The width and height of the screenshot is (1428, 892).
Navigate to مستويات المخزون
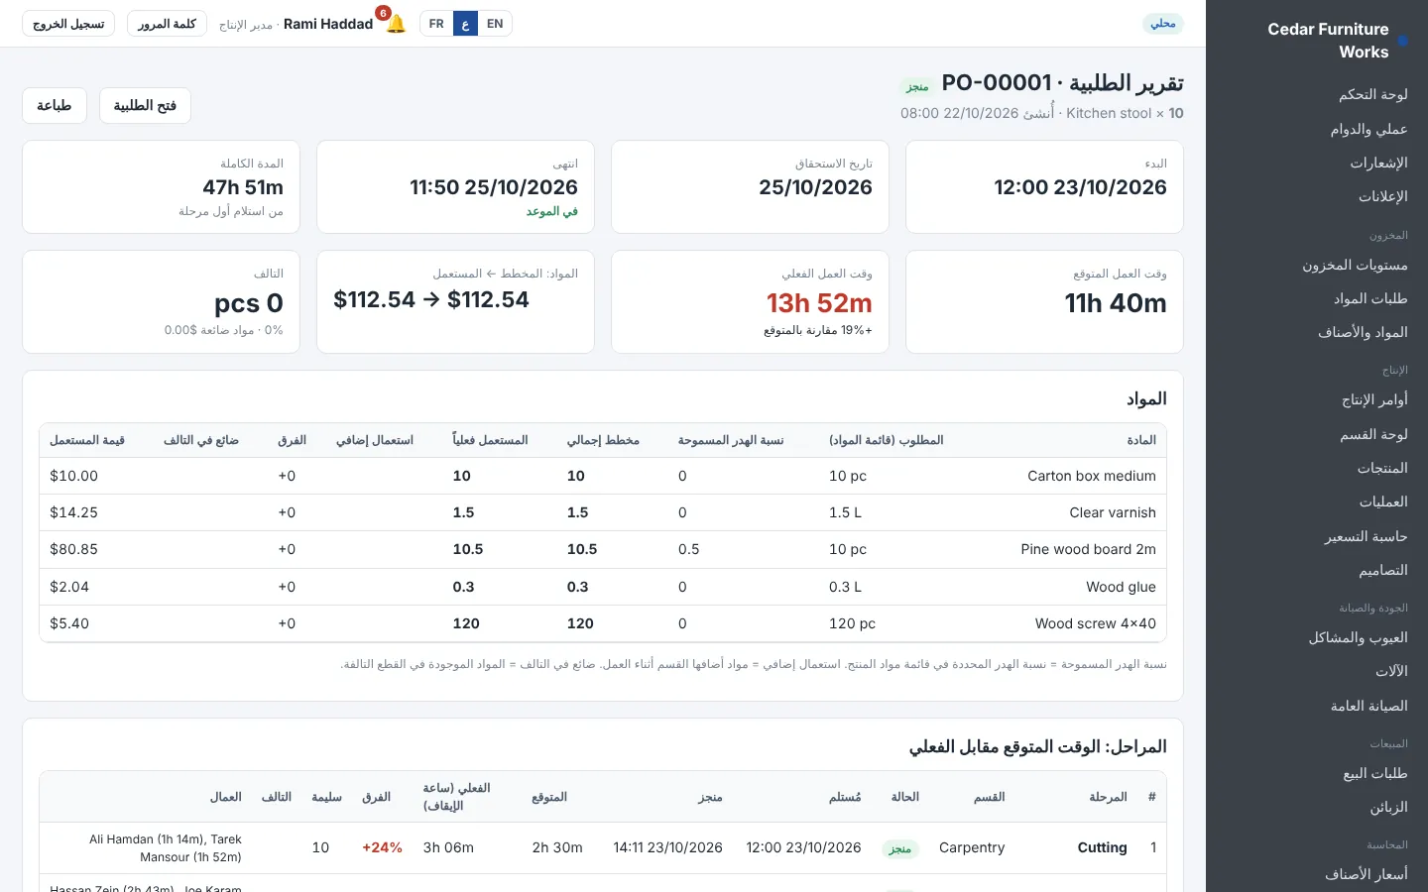(1355, 265)
